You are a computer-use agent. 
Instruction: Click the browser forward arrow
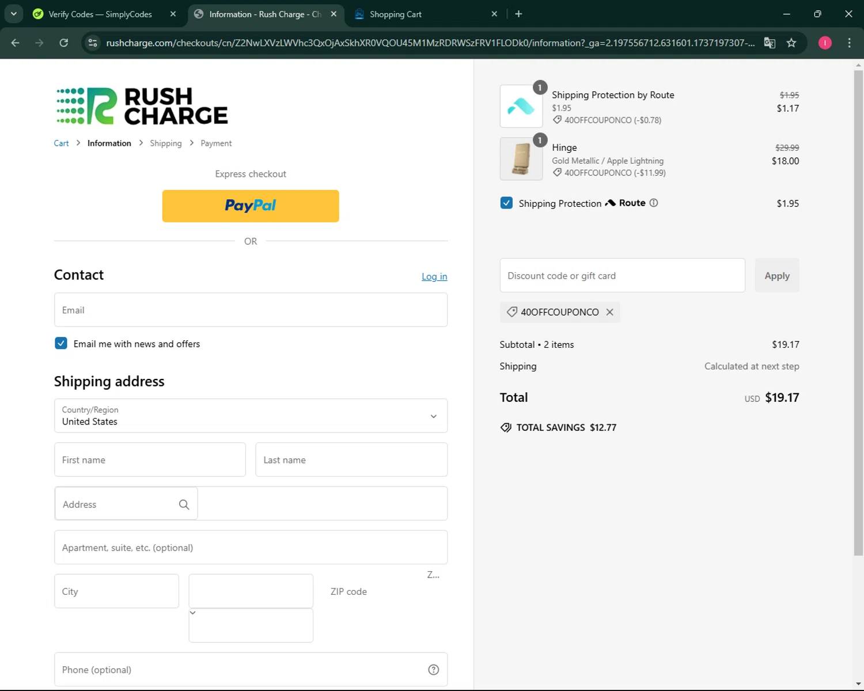39,43
